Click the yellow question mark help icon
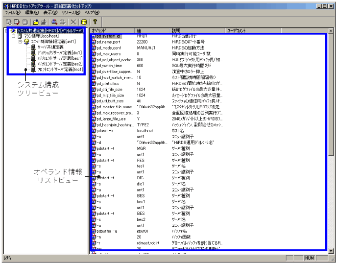 coord(95,22)
